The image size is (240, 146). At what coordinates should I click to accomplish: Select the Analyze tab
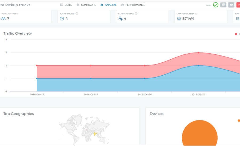tap(109, 5)
